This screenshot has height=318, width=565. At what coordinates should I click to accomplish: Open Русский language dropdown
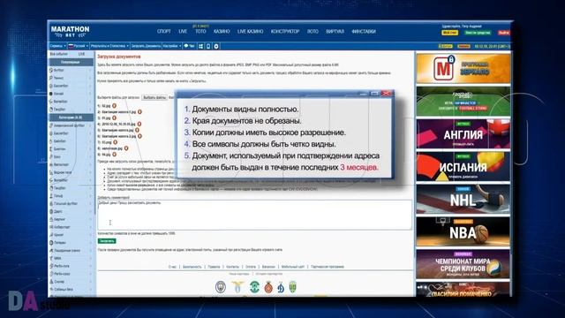79,46
